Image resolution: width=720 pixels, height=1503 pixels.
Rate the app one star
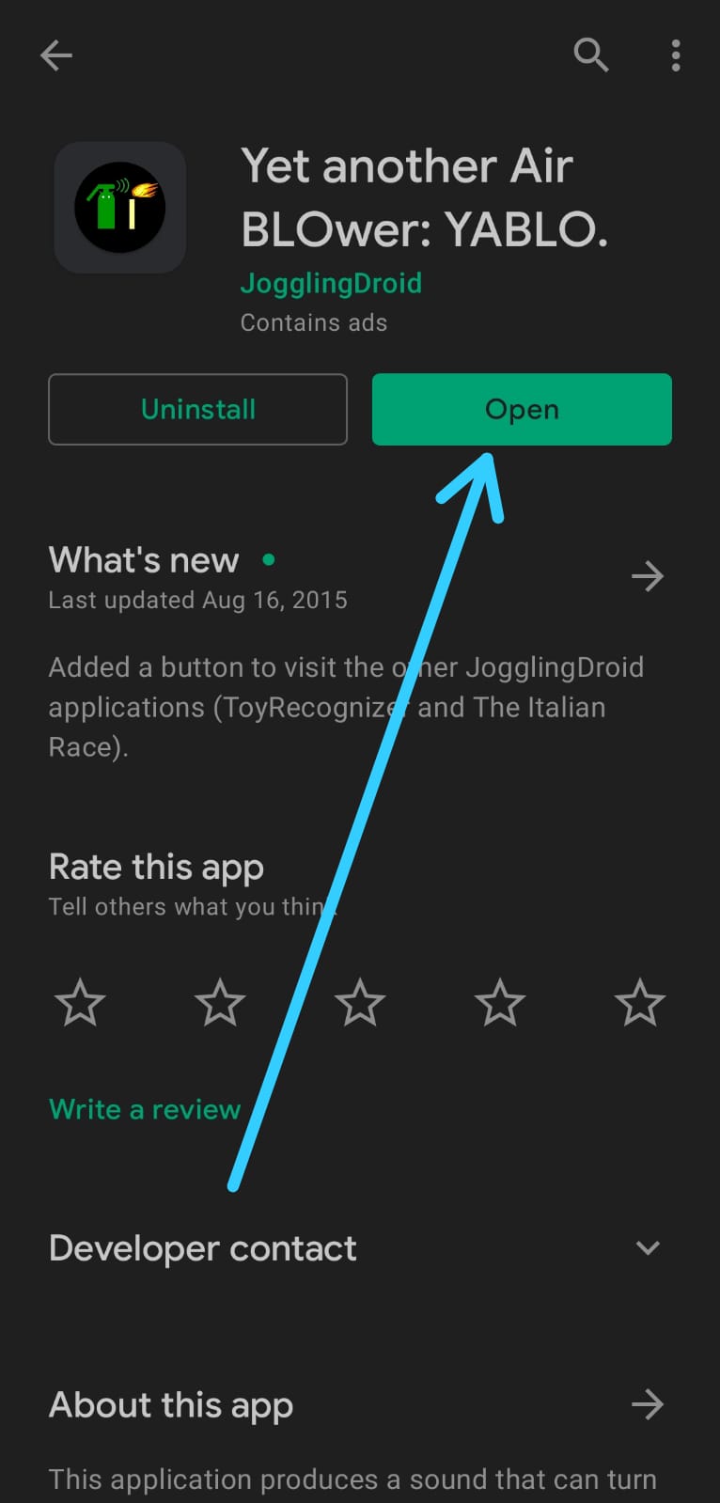(80, 1002)
